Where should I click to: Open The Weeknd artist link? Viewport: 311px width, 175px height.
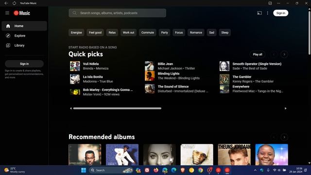click(x=167, y=78)
